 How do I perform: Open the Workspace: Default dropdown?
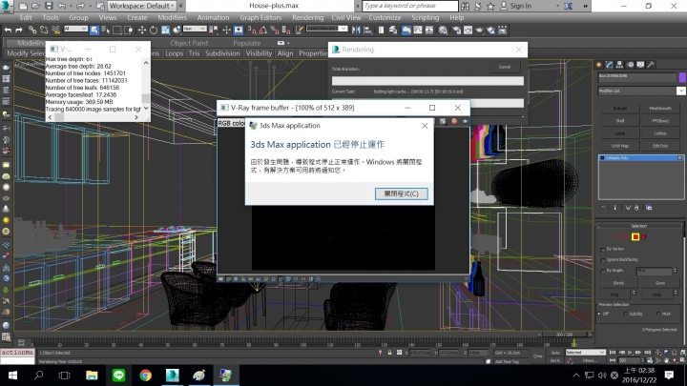tap(141, 6)
